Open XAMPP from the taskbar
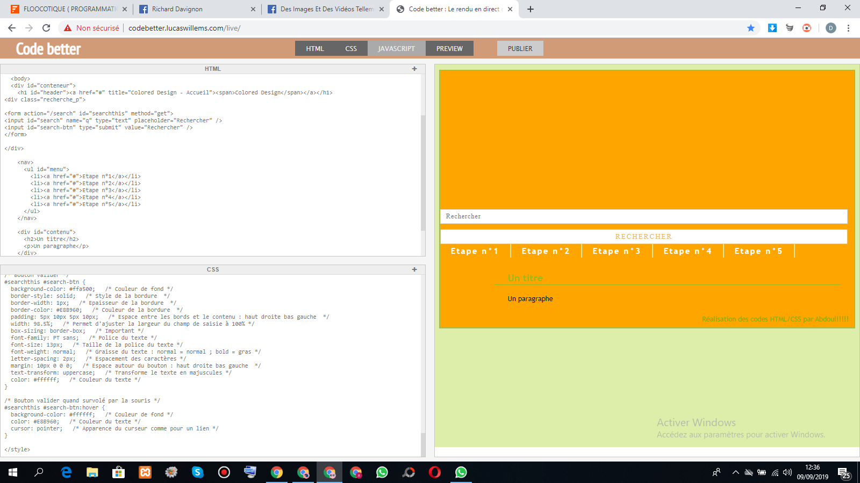 coord(145,472)
